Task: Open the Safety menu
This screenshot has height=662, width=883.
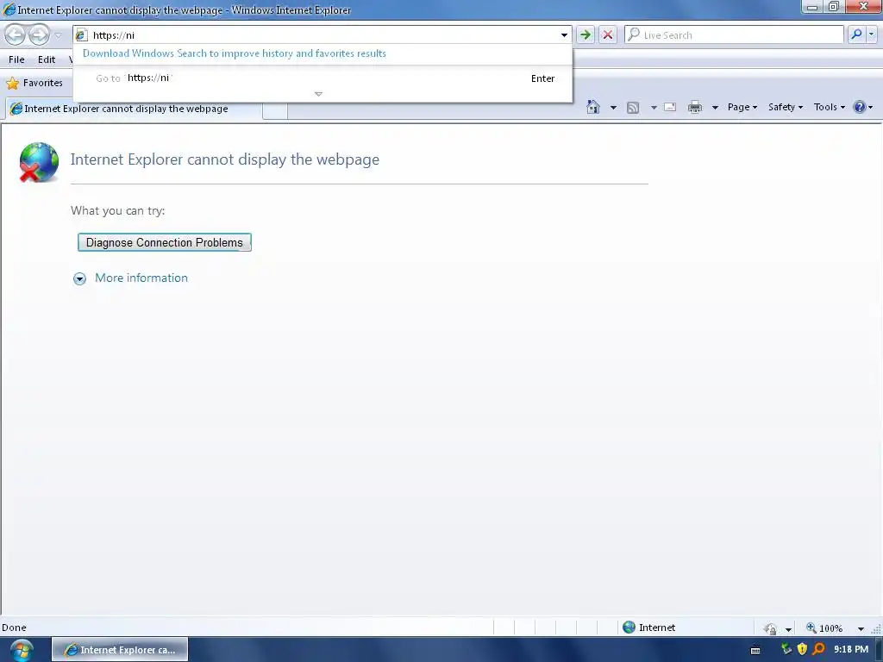Action: point(785,107)
